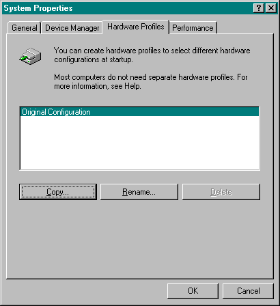The image size is (280, 306).
Task: Select the Hardware Profiles tab
Action: tap(136, 27)
